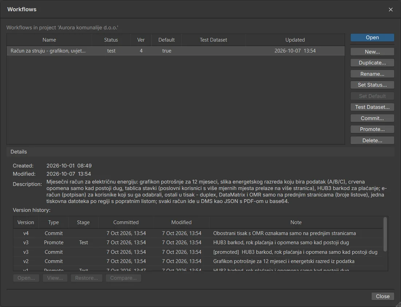Viewport: 401px width, 307px height.
Task: Click the blue Open button
Action: [x=372, y=38]
